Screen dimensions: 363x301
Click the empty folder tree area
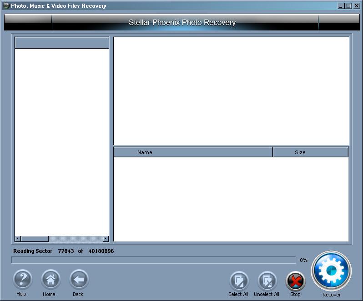point(62,141)
